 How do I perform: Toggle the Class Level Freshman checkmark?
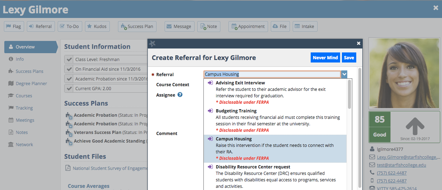click(69, 59)
